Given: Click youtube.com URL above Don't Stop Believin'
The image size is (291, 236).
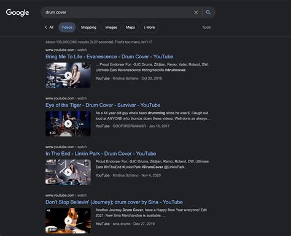Looking at the screenshot, I should coord(66,195).
